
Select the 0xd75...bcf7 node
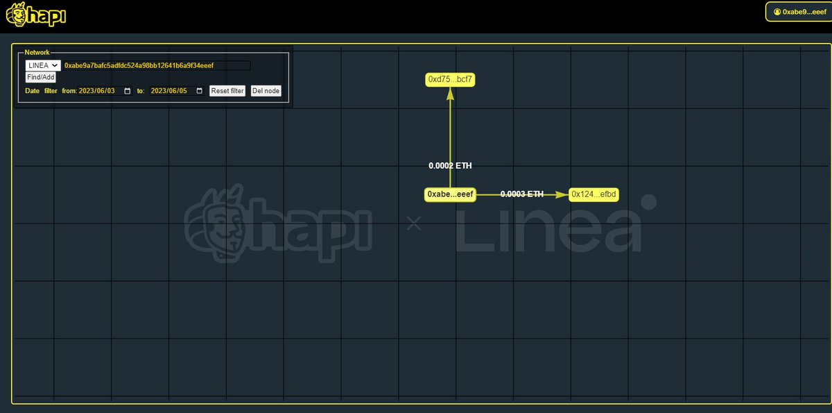(450, 80)
